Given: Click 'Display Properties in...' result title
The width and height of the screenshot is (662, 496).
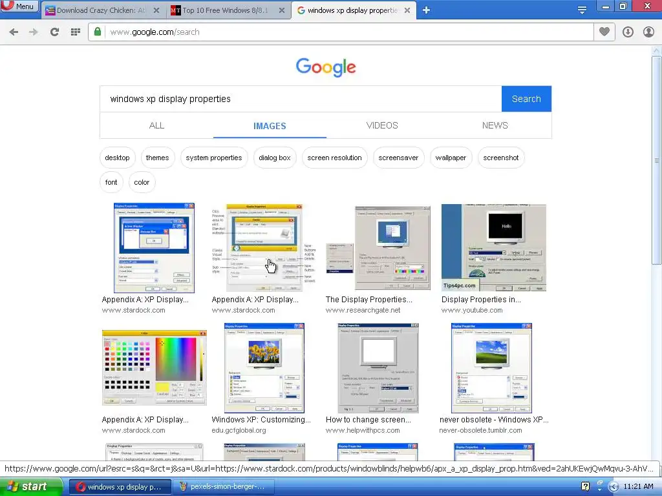Looking at the screenshot, I should (x=481, y=300).
